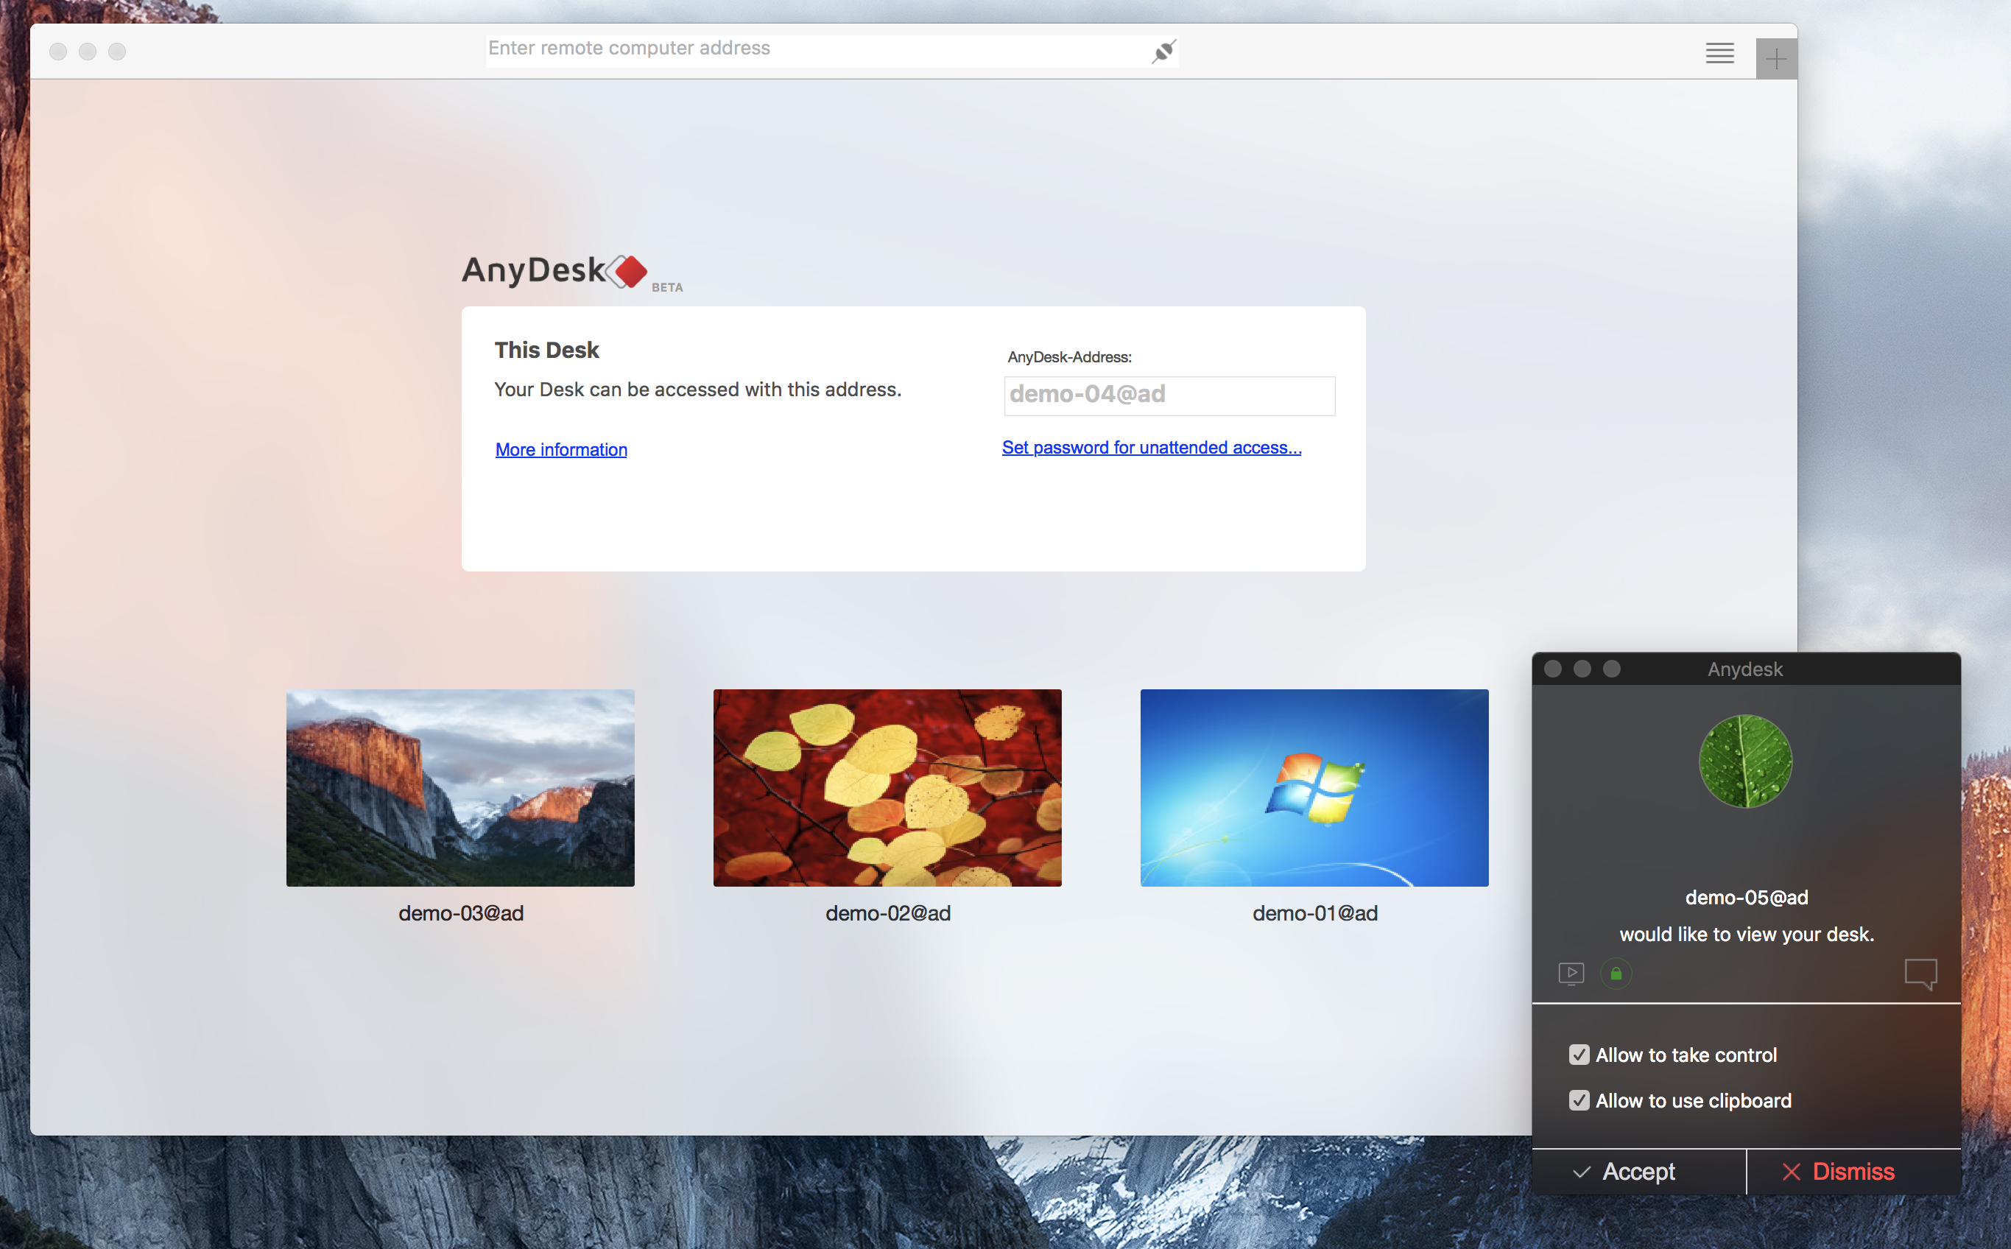Uncheck Allow to take control
Viewport: 2011px width, 1249px height.
tap(1578, 1055)
